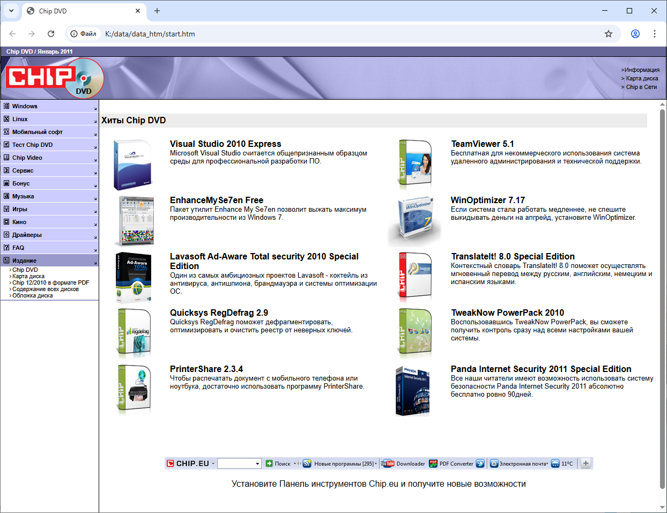Open the tab search dropdown arrow
Screen dimensions: 667x513
pyautogui.click(x=11, y=11)
